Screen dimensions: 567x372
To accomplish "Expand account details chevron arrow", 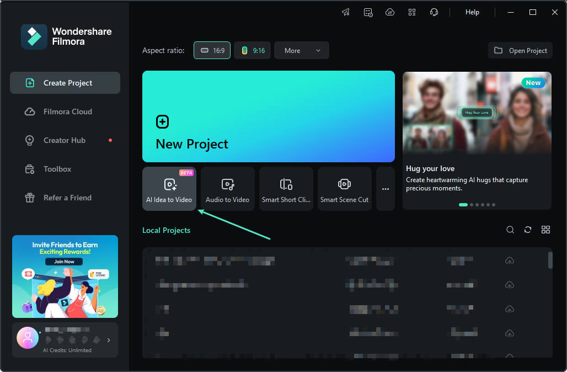I will click(109, 340).
